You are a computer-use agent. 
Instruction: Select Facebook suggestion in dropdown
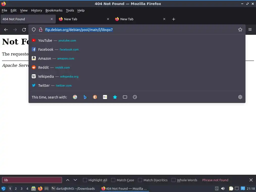tap(137, 49)
